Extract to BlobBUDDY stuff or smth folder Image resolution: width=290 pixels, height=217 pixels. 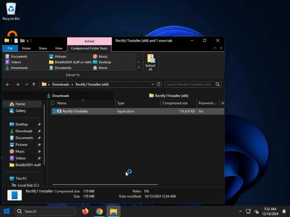pyautogui.click(x=70, y=62)
